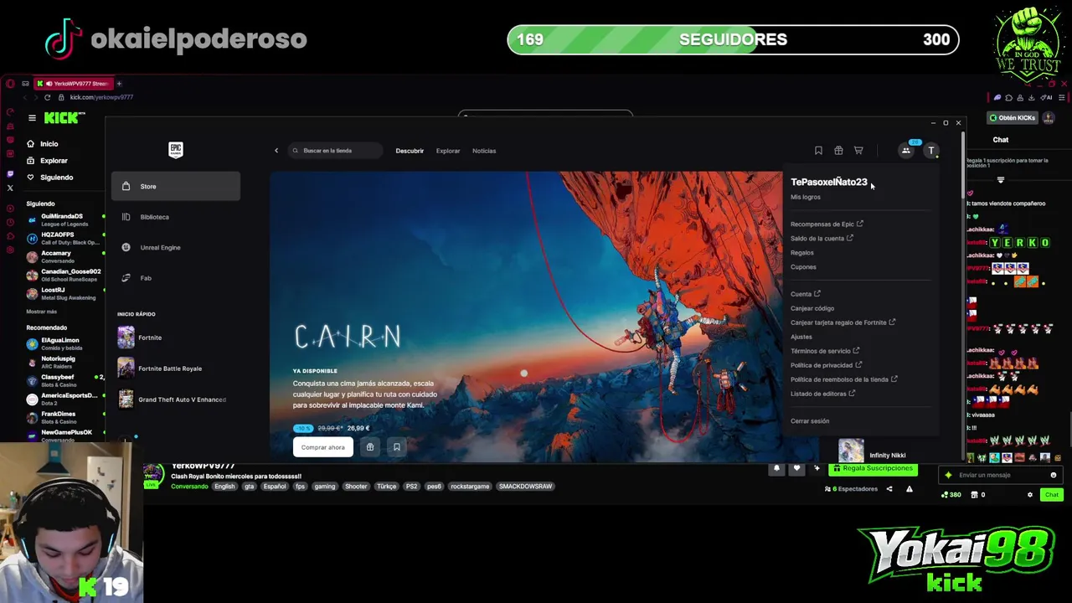This screenshot has width=1072, height=603.
Task: Switch to the Explorar tab in Epic store
Action: pos(448,151)
